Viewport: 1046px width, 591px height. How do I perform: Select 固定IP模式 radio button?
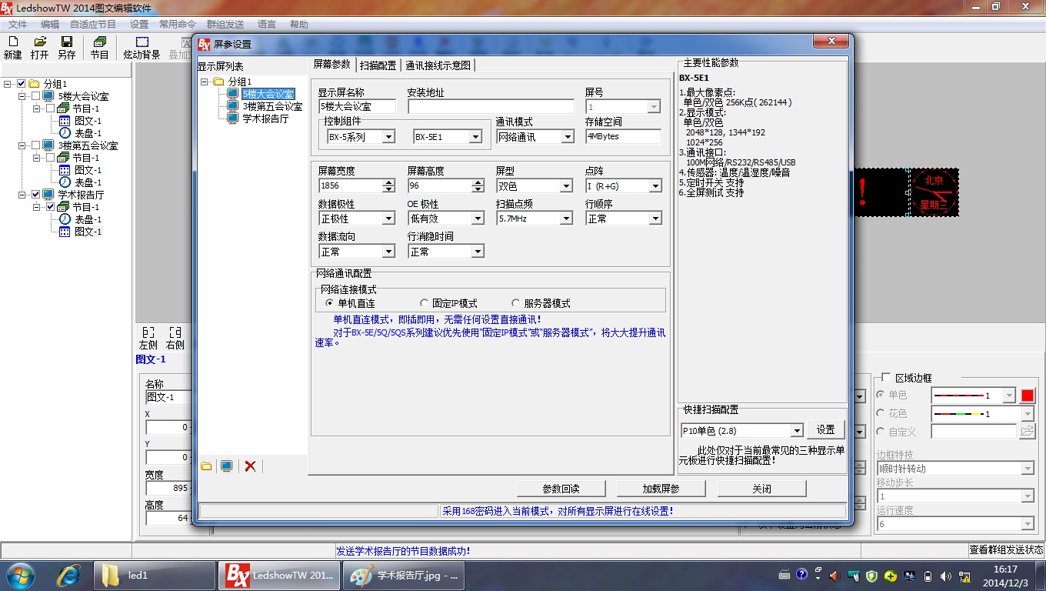pyautogui.click(x=424, y=303)
